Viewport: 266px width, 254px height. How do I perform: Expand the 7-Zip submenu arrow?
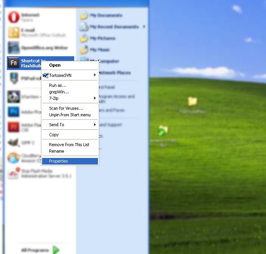tap(95, 98)
